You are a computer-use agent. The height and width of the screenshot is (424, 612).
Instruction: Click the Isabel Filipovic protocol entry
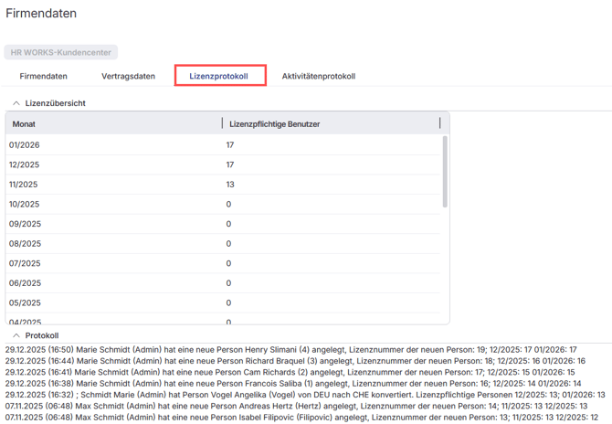tap(305, 417)
